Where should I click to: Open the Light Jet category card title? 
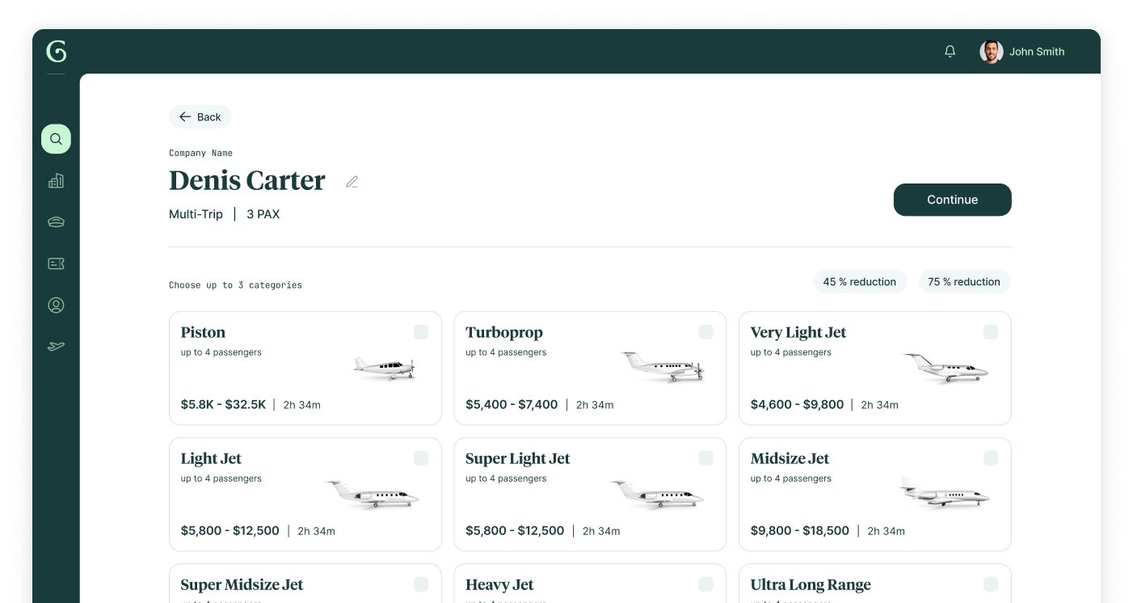click(211, 458)
